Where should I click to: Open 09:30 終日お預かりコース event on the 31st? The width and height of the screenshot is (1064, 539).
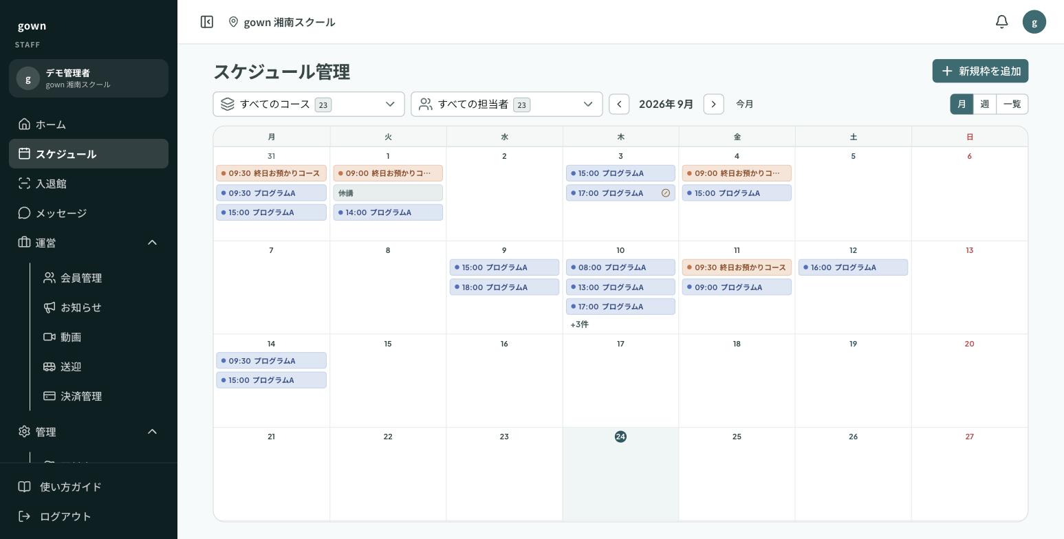271,173
